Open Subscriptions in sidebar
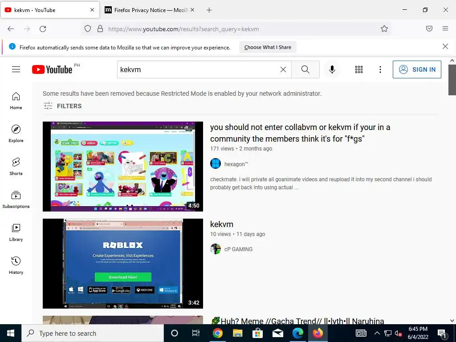The height and width of the screenshot is (342, 456). pyautogui.click(x=16, y=200)
